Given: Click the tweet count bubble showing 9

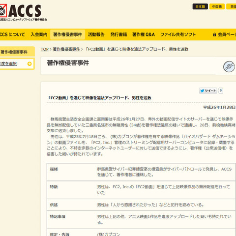Looking at the screenshot, I should 221,90.
